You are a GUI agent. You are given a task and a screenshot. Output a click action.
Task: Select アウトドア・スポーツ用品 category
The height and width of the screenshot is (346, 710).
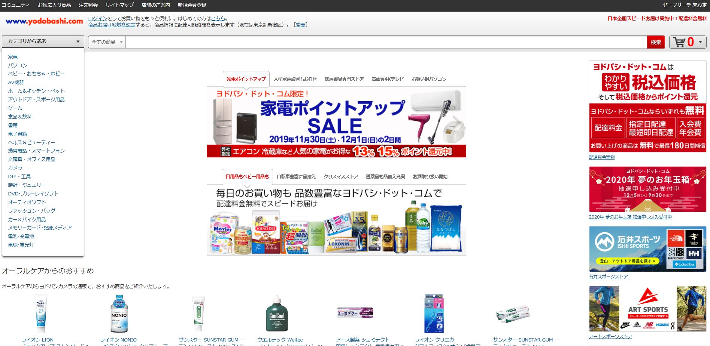pyautogui.click(x=36, y=99)
